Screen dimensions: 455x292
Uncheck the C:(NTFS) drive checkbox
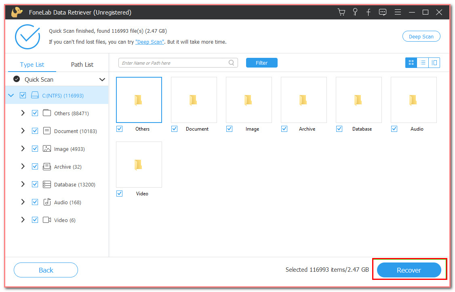click(x=23, y=95)
